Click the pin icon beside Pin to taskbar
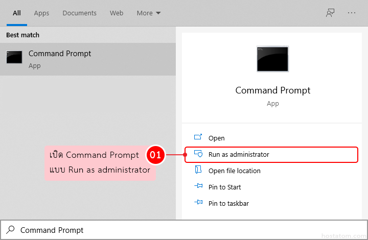The height and width of the screenshot is (240, 368). [199, 203]
